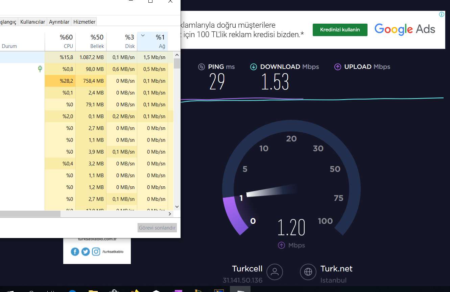Screen dimensions: 450x292
Task: Open the Instagram icon in the Türksat ad
Action: click(x=96, y=251)
